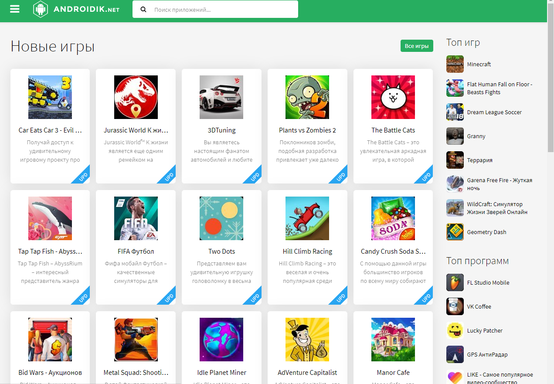Click the FL Studio Mobile icon
554x384 pixels.
click(455, 282)
